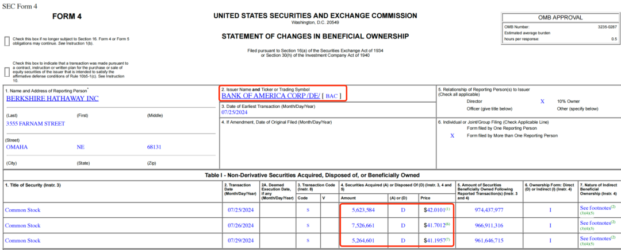This screenshot has width=621, height=250.
Task: Click Common Stock in the 07/26/2024 row
Action: (22, 225)
